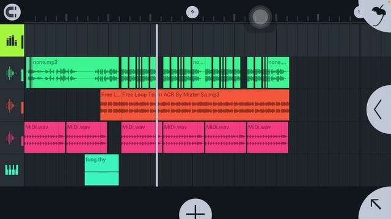Click the white playhead line

tap(157, 105)
